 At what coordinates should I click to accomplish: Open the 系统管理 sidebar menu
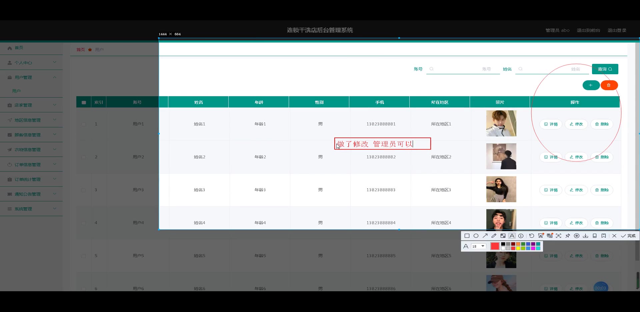(31, 209)
